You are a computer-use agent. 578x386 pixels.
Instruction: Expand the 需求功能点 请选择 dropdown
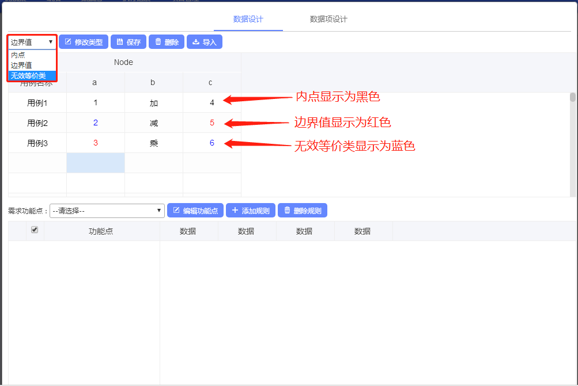click(x=107, y=211)
